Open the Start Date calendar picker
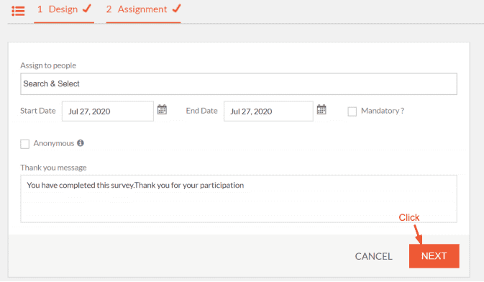This screenshot has height=282, width=484. (x=162, y=109)
